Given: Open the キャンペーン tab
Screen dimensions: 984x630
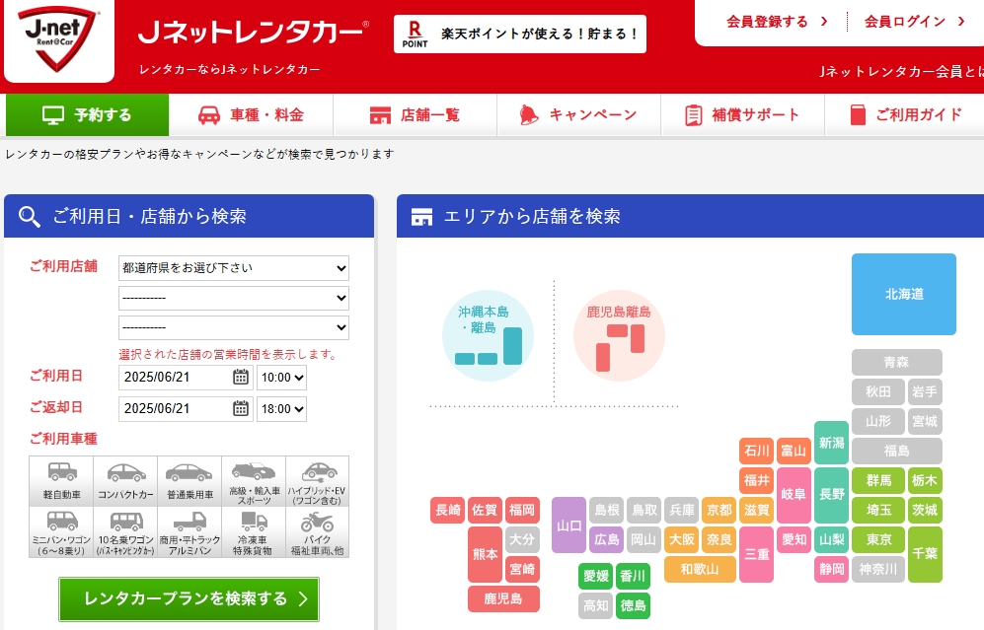Looking at the screenshot, I should tap(578, 114).
